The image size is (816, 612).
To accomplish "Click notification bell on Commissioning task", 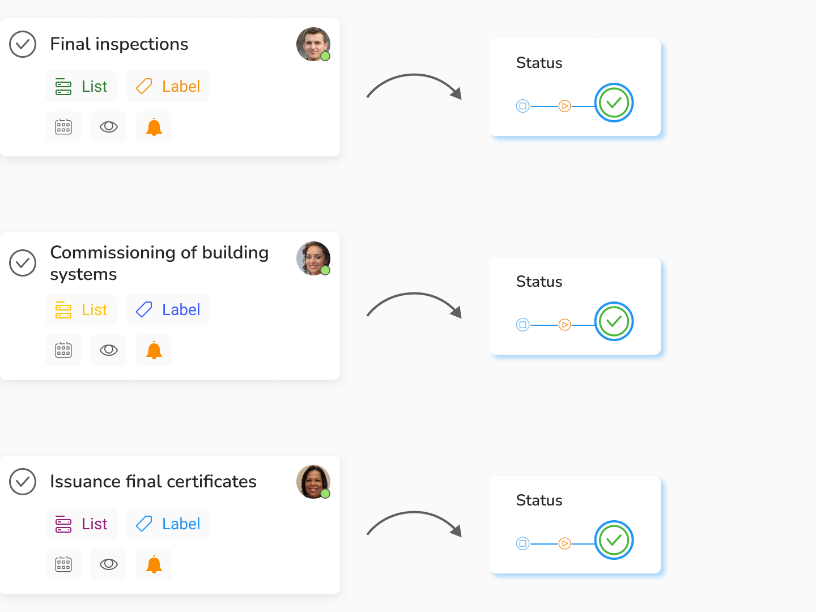I will (154, 350).
